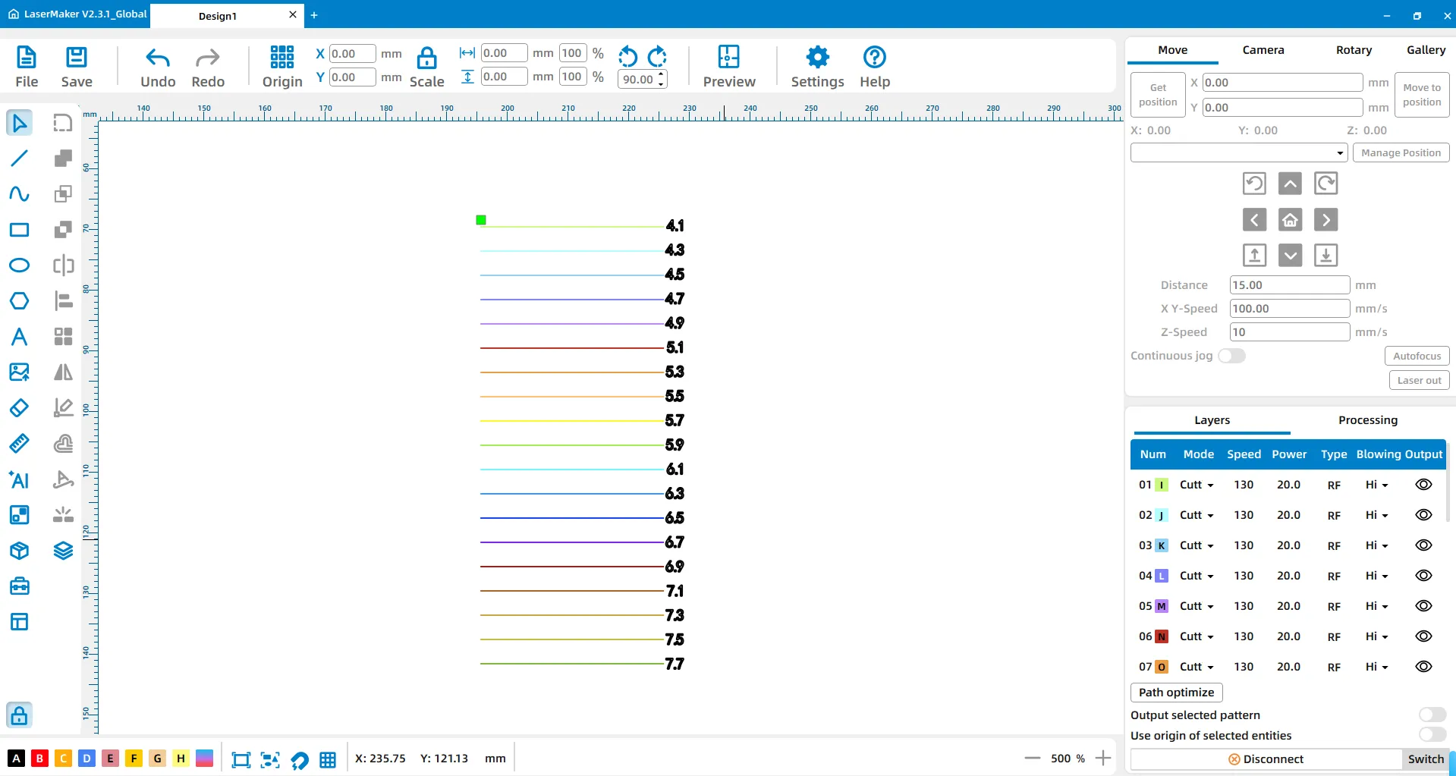Click the Undo arrow icon

pyautogui.click(x=157, y=58)
